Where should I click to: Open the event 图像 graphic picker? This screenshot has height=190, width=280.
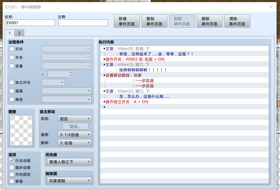coord(21,130)
